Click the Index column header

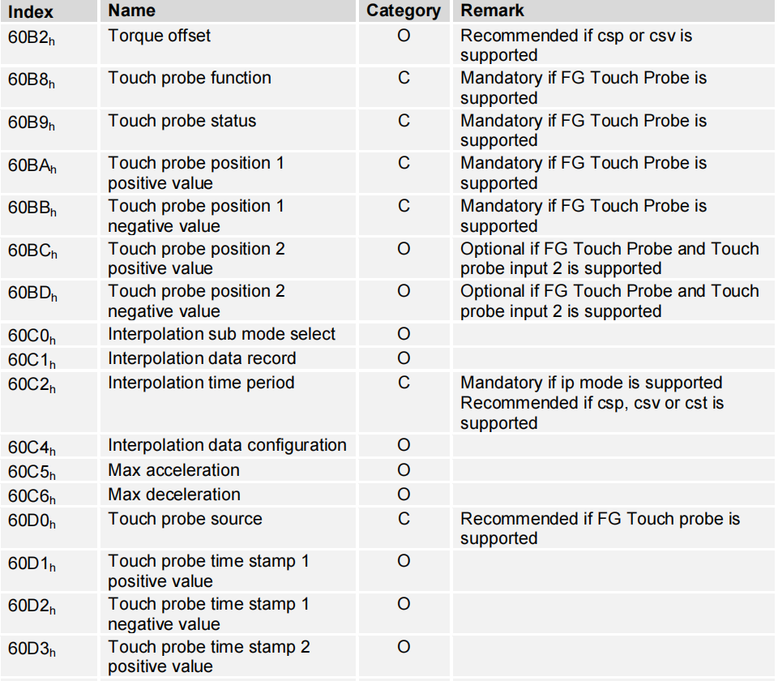[31, 11]
